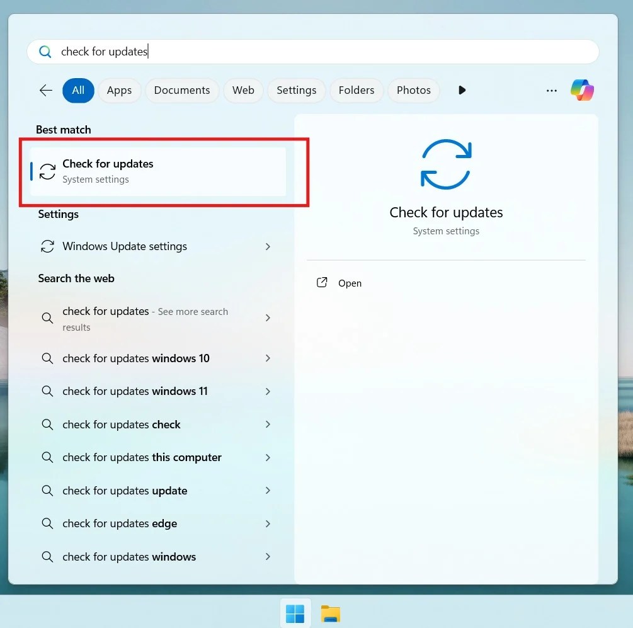Expand arrow for 'See more search results' row
The width and height of the screenshot is (633, 628).
(x=268, y=318)
